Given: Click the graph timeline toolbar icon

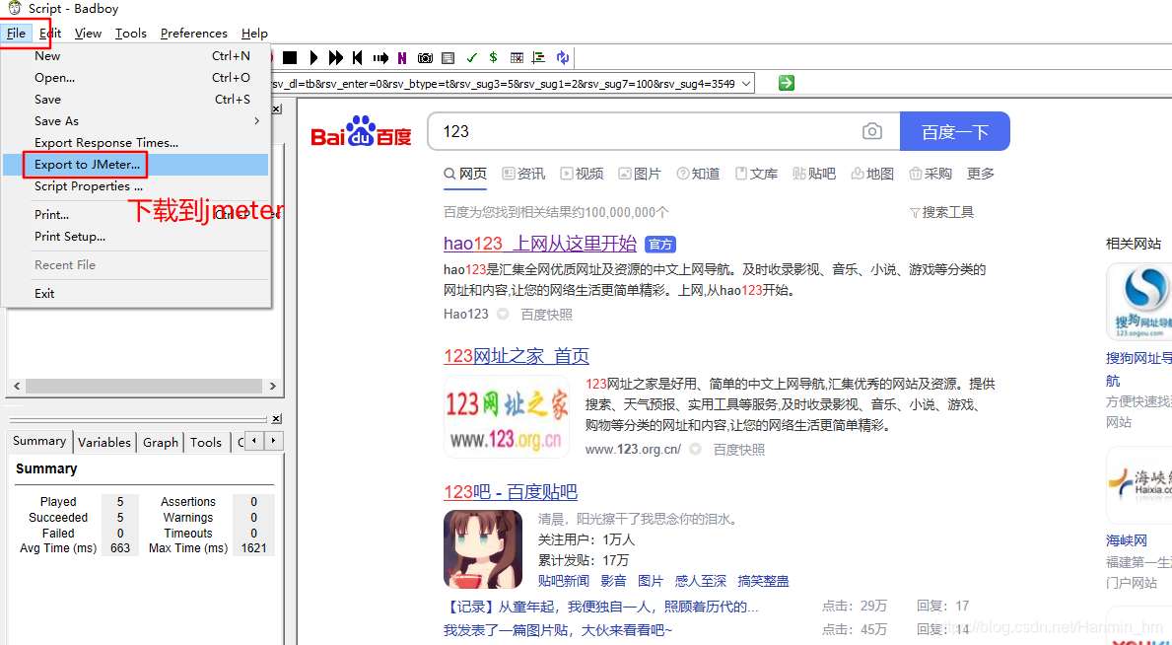Looking at the screenshot, I should 538,57.
